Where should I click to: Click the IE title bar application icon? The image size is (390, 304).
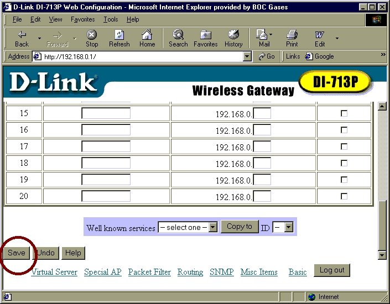click(7, 7)
